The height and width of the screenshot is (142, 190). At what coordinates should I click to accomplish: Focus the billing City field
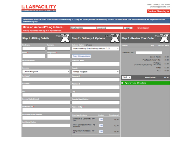tap(46, 95)
